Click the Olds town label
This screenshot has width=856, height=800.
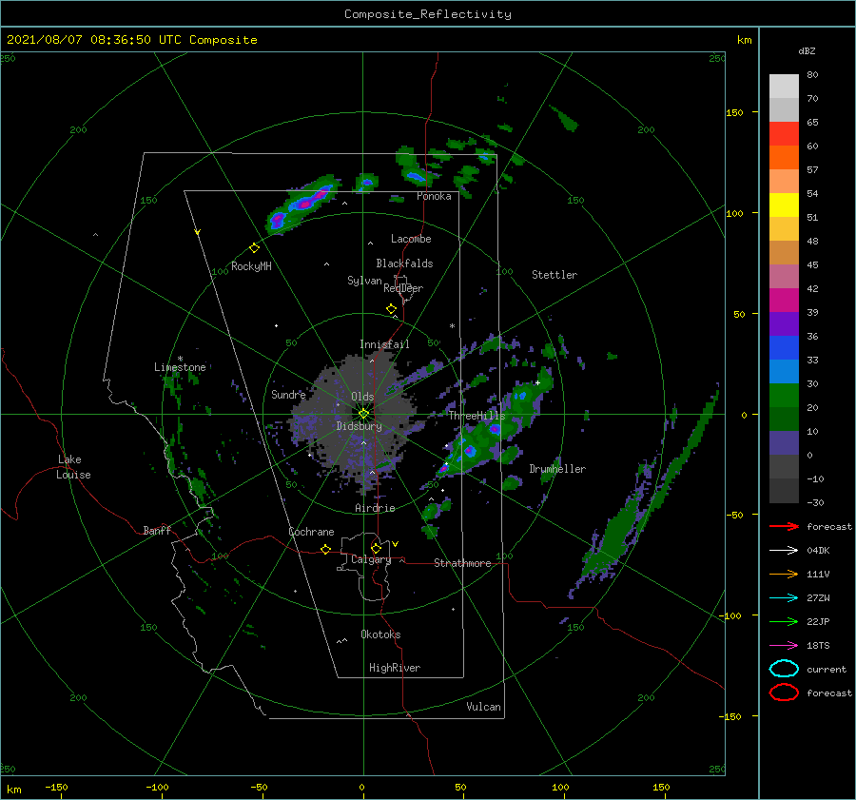pyautogui.click(x=362, y=397)
